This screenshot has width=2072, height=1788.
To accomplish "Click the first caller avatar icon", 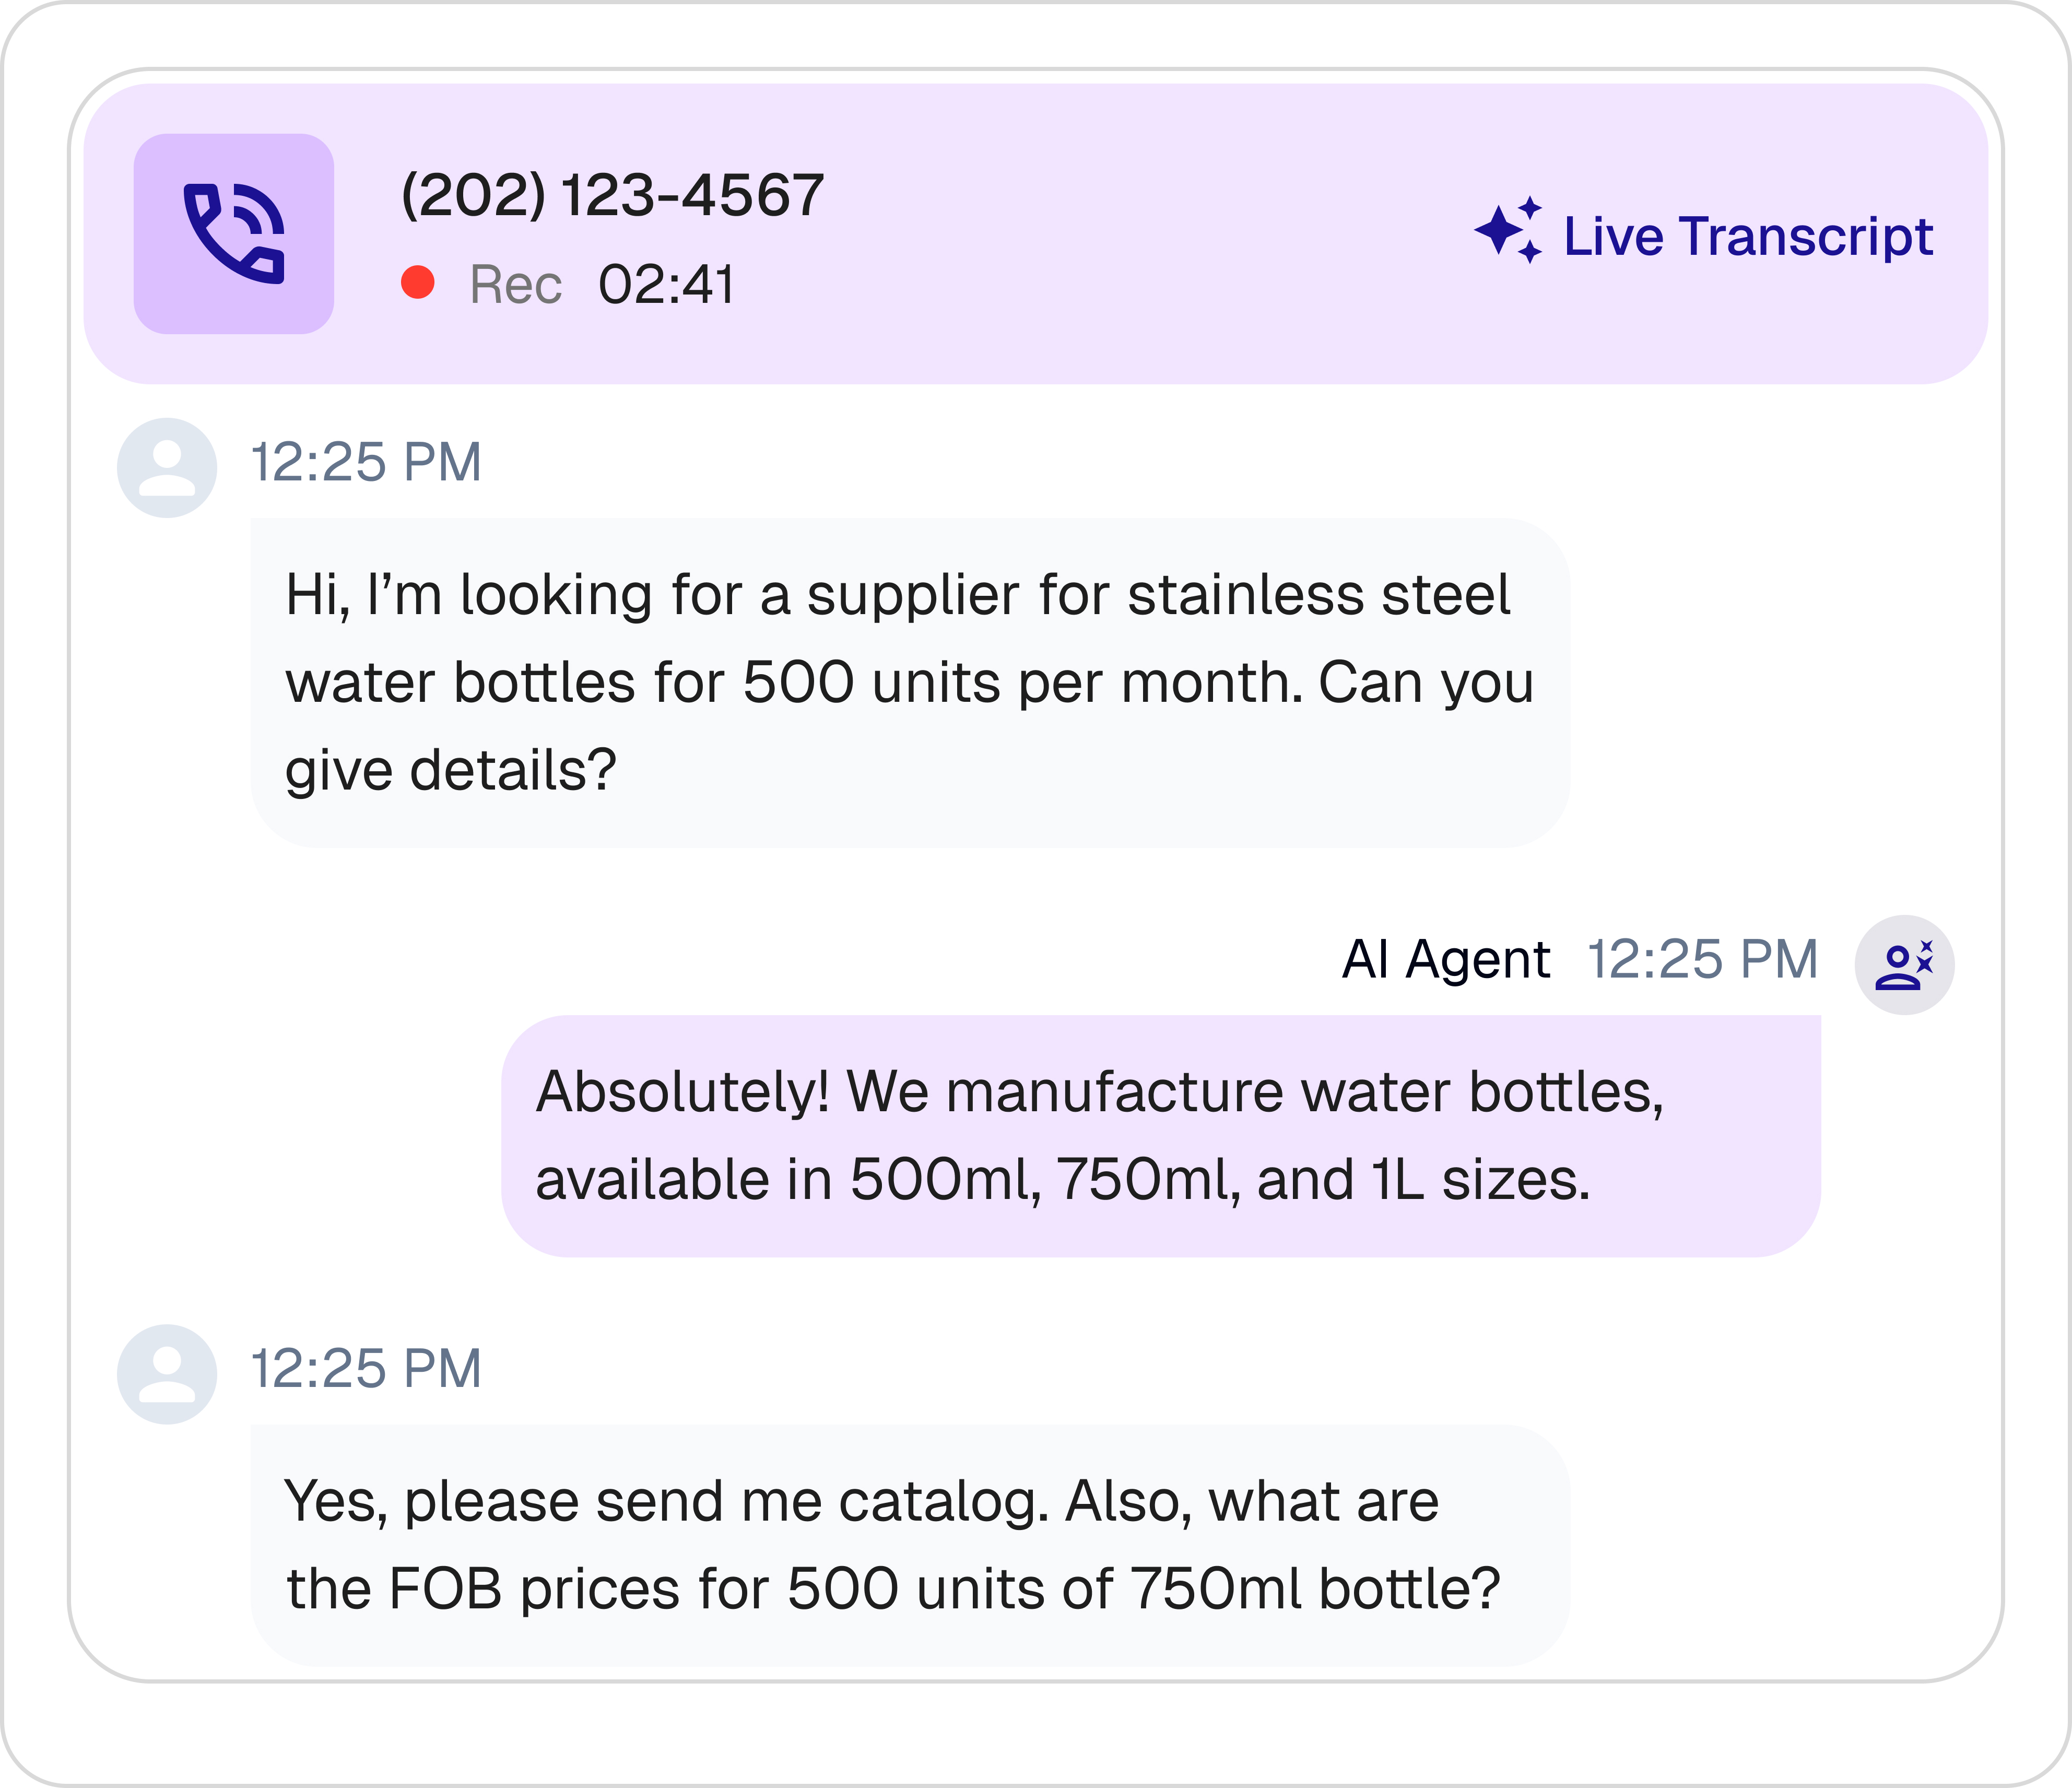I will [x=167, y=468].
